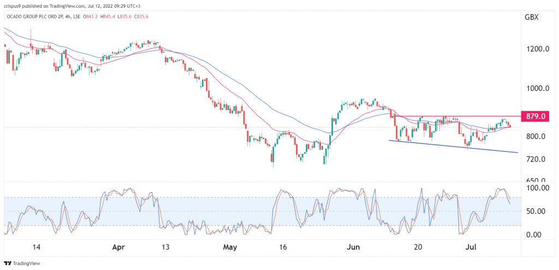Click the pink horizontal resistance line
Viewport: 559px width, 270px height.
click(458, 116)
